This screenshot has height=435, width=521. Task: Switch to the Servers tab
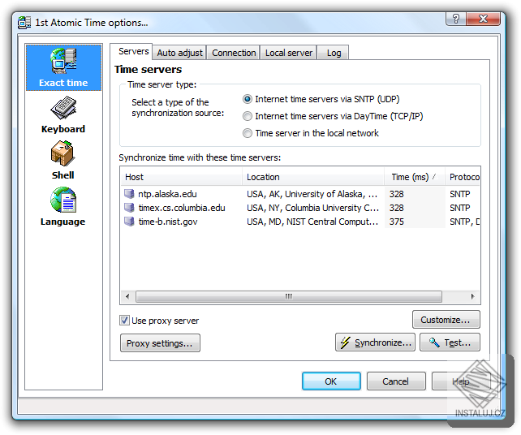(134, 51)
